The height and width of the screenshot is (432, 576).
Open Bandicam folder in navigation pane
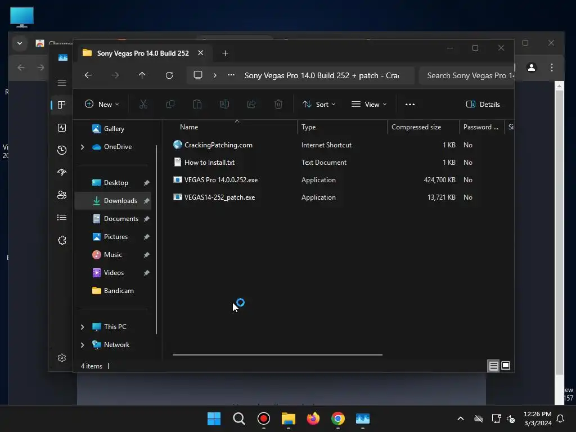pyautogui.click(x=113, y=291)
